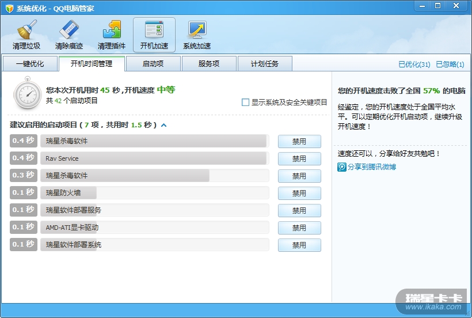Disable the 瑞星软件部署服务 startup item
472x318 pixels.
pos(299,210)
